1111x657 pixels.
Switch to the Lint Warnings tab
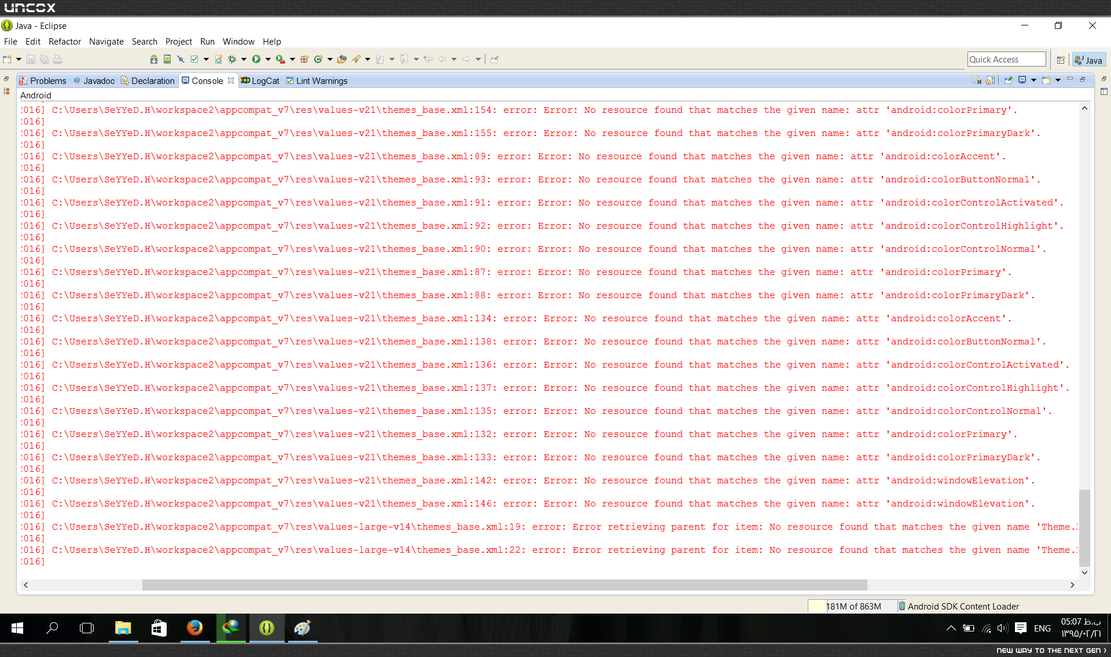317,81
